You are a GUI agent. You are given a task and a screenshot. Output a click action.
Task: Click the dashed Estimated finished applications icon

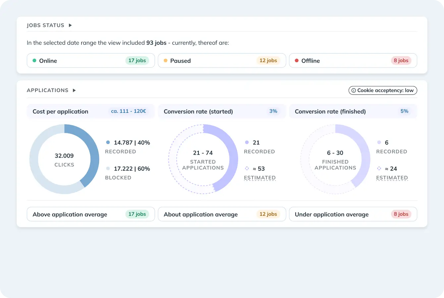pos(379,169)
